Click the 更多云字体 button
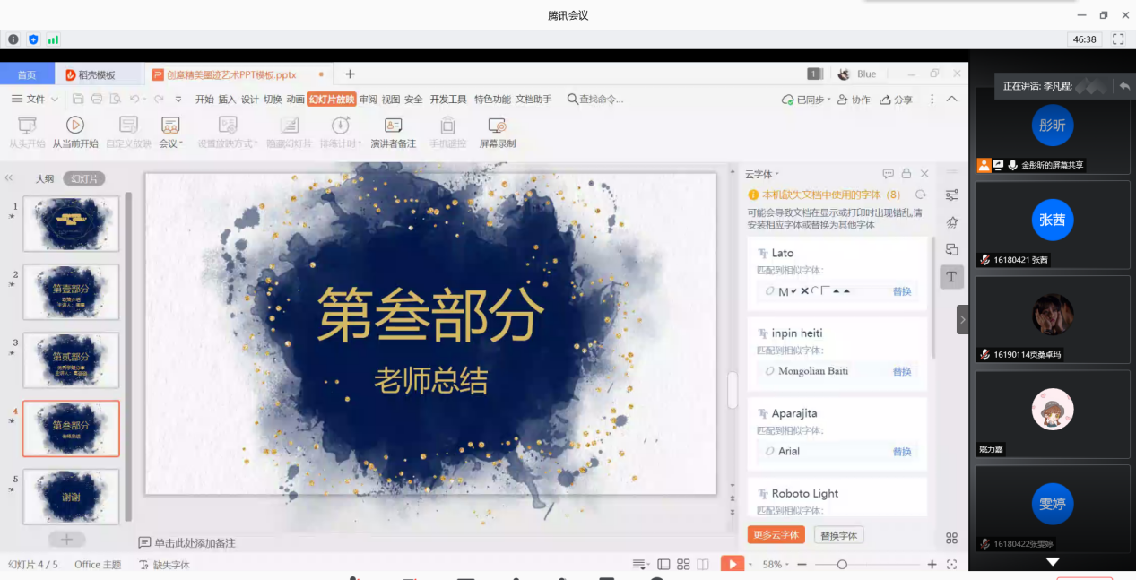This screenshot has width=1136, height=580. click(776, 535)
